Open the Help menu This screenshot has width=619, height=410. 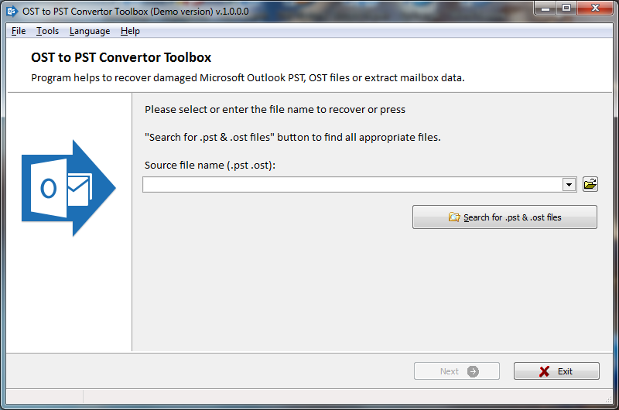point(130,31)
